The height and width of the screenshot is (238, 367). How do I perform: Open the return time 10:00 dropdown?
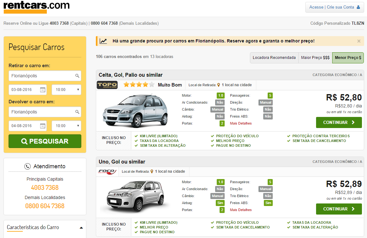click(x=66, y=126)
